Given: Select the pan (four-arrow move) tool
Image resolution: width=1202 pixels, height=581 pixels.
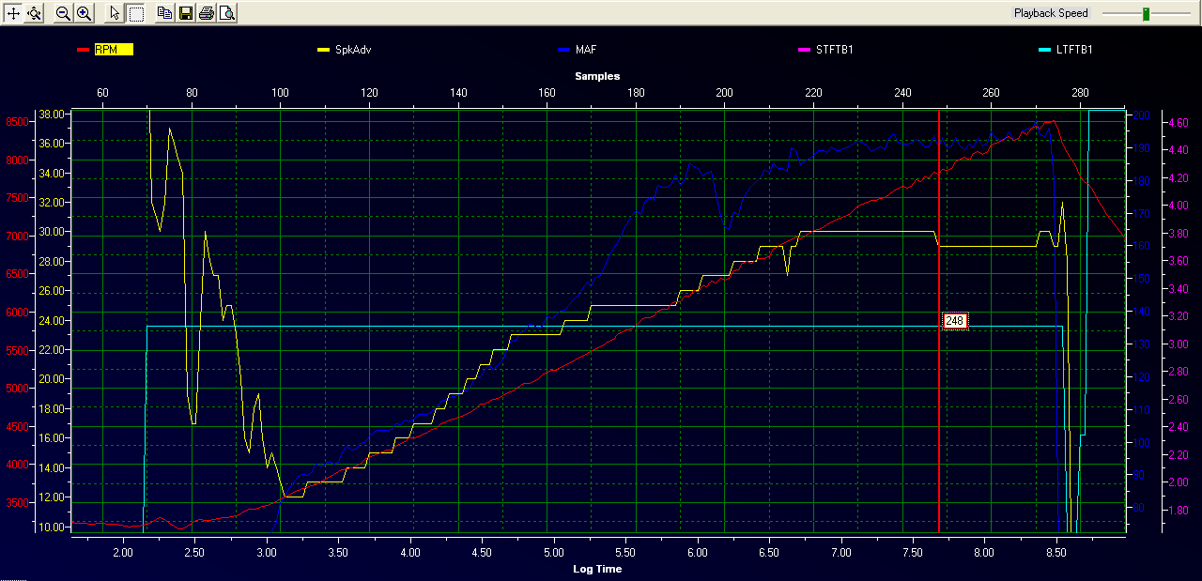Looking at the screenshot, I should coord(13,13).
